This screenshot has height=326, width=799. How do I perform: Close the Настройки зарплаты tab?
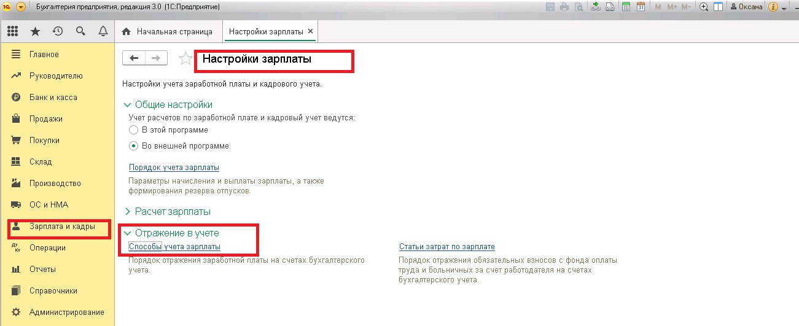[x=310, y=31]
